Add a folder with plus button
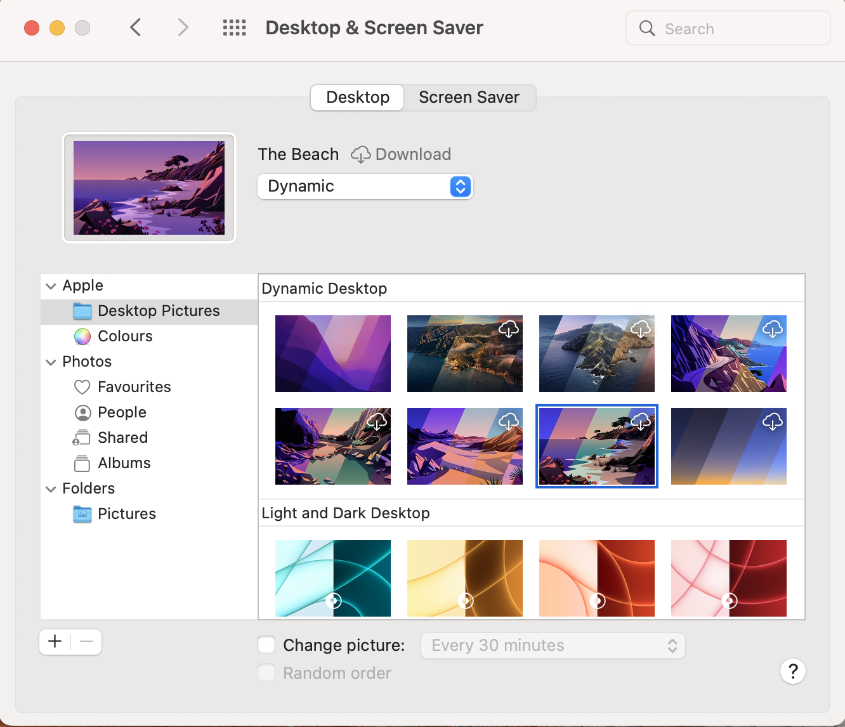 click(x=55, y=641)
